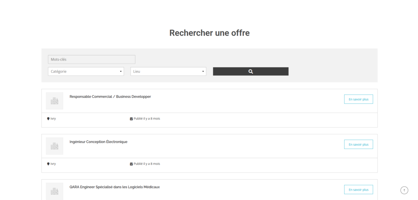Image resolution: width=418 pixels, height=200 pixels.
Task: Open QARA Engineer Spécialisé job title
Action: coord(115,187)
